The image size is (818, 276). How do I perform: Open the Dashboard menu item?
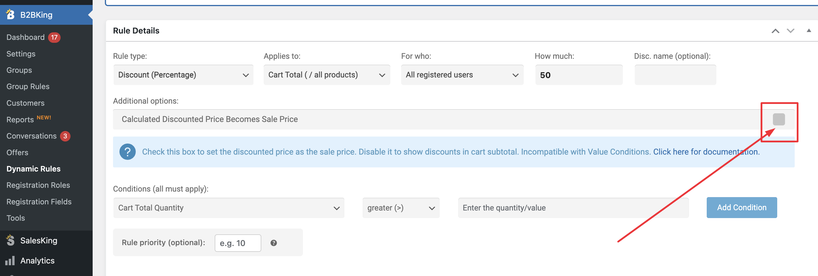pyautogui.click(x=25, y=38)
